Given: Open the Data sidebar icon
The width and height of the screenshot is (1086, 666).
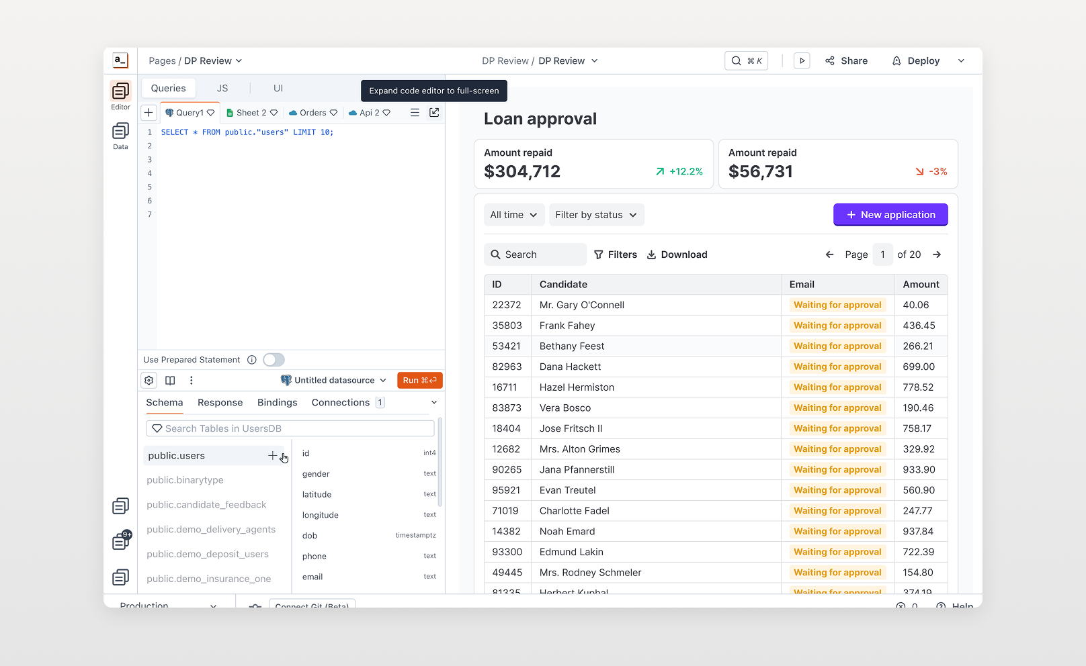Looking at the screenshot, I should tap(120, 136).
